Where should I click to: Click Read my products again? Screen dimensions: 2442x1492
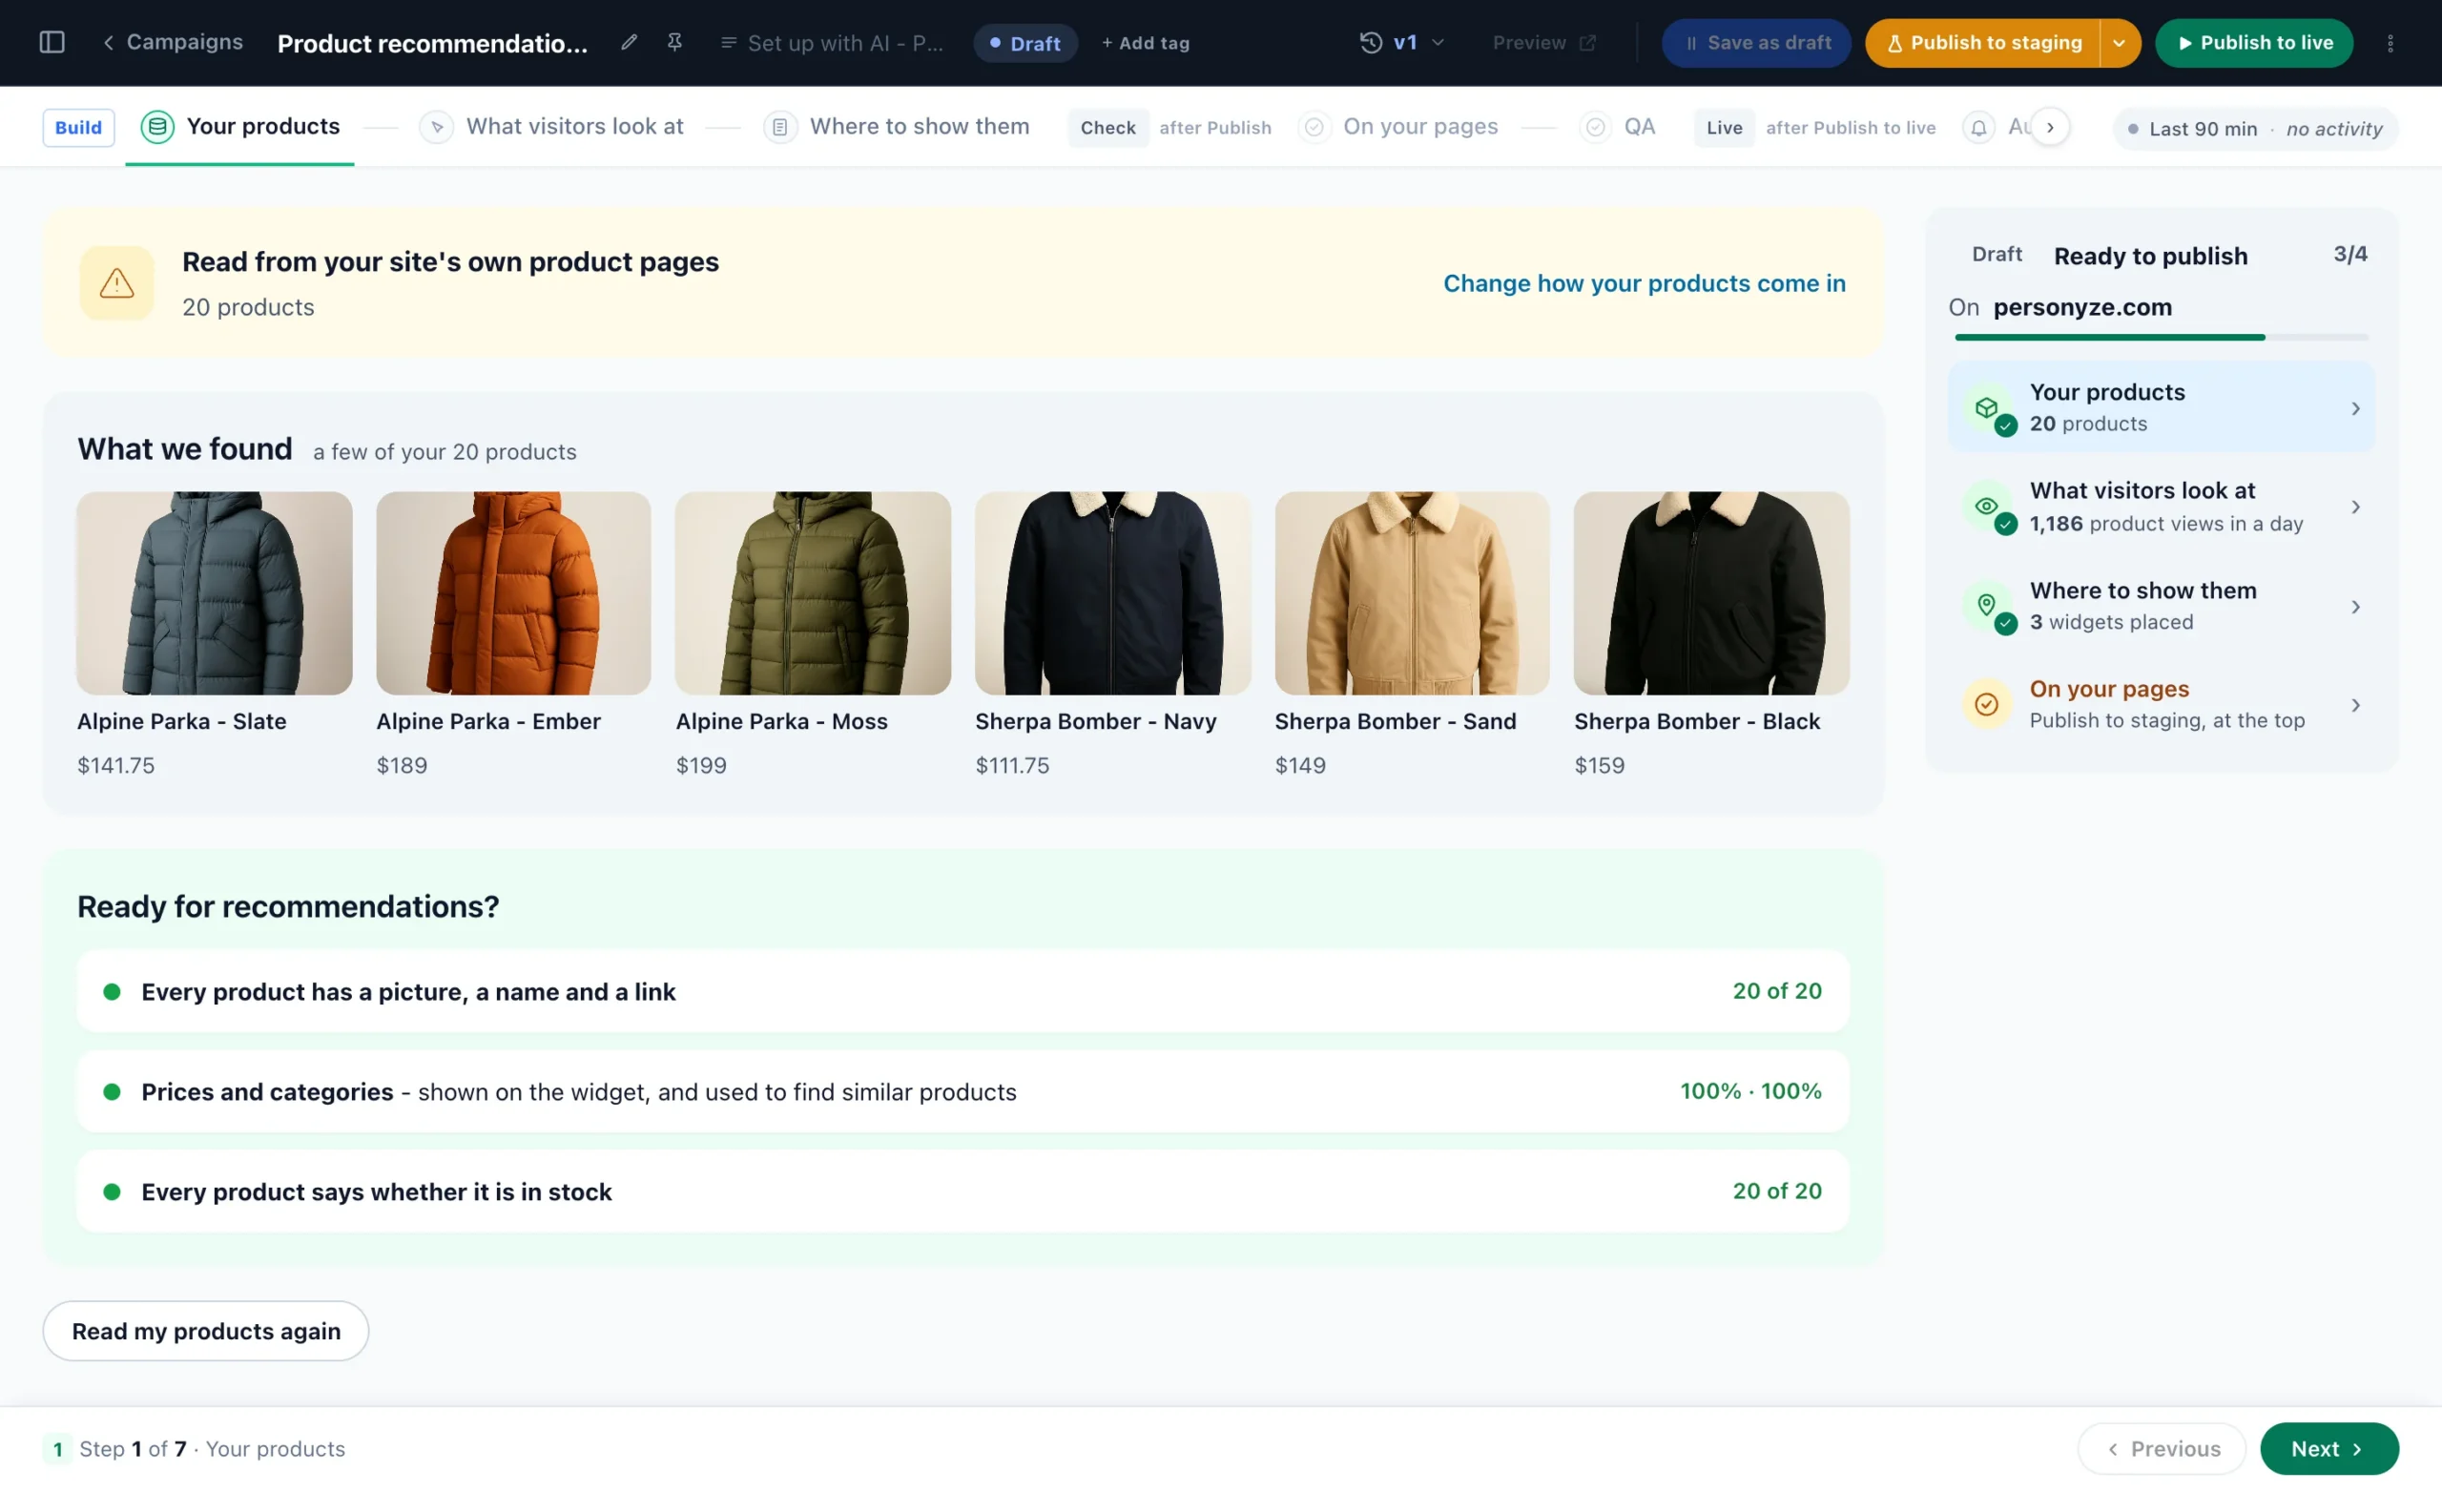[x=206, y=1331]
